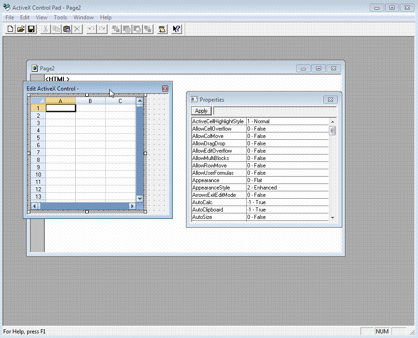Click the Delete X toolbar icon

[x=77, y=29]
